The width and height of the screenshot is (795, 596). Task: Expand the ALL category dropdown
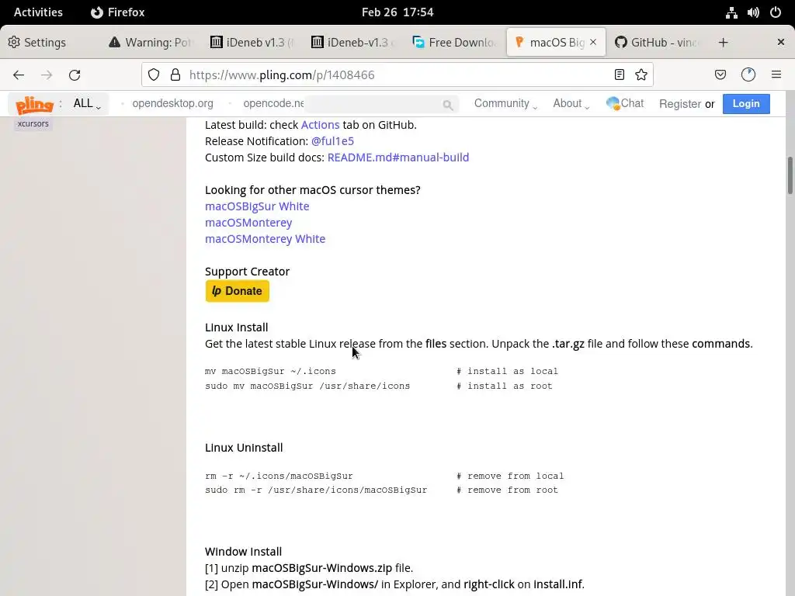click(x=87, y=103)
